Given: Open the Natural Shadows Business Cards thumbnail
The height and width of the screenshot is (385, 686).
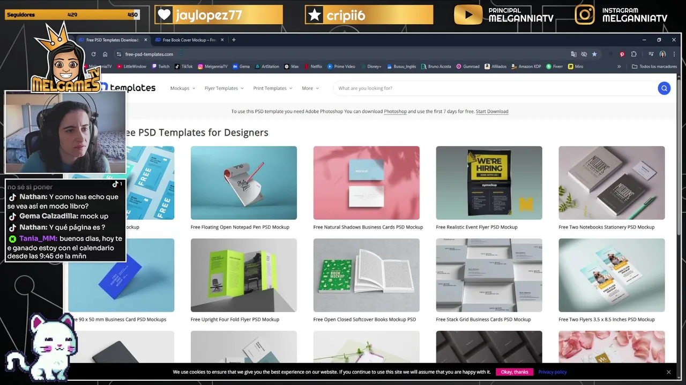Looking at the screenshot, I should click(367, 183).
